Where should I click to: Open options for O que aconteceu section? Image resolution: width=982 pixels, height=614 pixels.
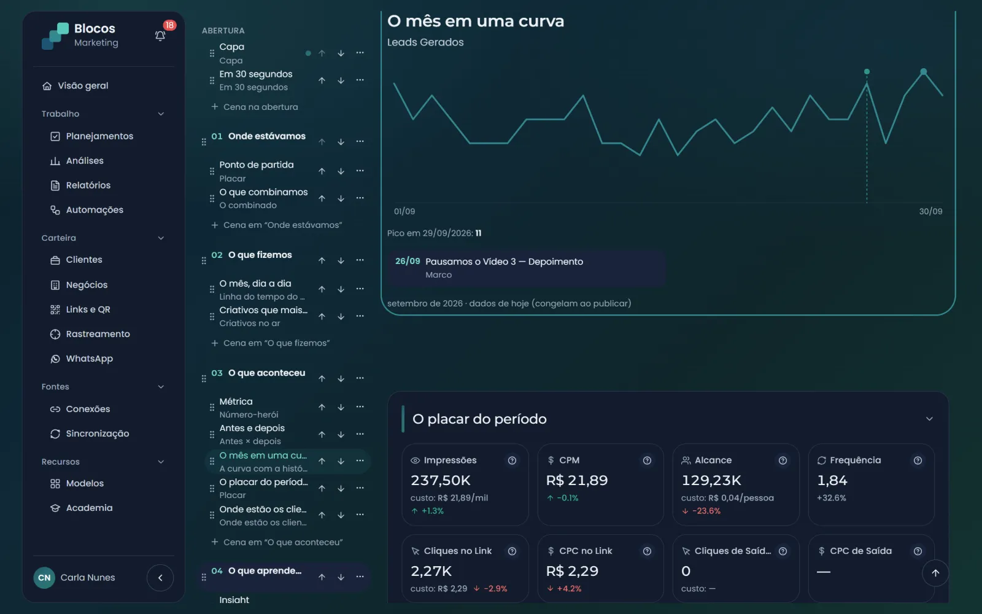360,378
